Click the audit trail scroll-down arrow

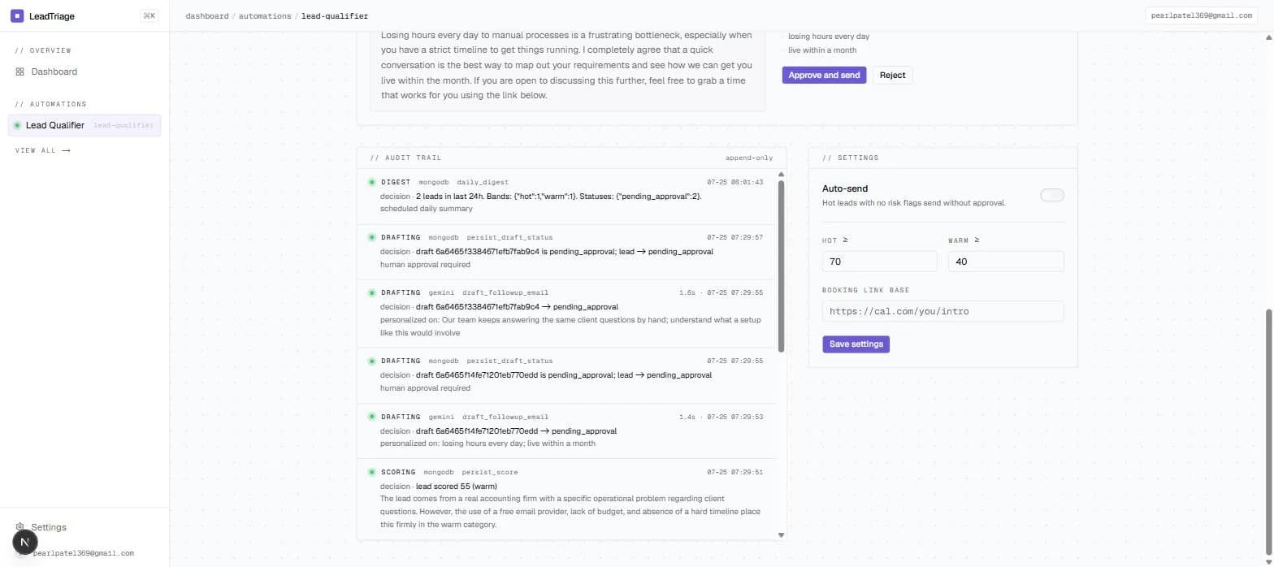[782, 535]
